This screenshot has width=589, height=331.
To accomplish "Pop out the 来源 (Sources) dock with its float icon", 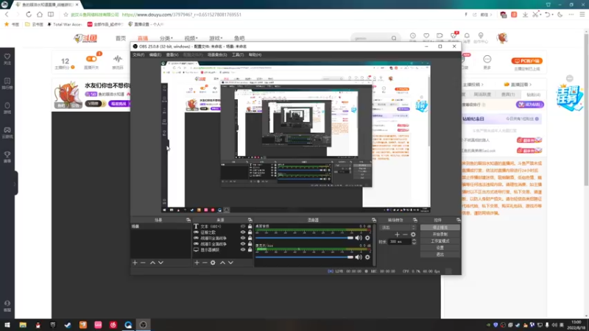I will tap(250, 220).
